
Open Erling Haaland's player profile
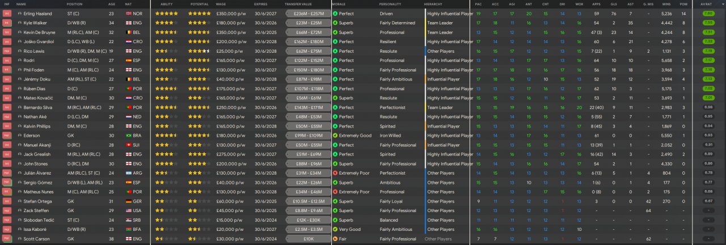tap(38, 13)
